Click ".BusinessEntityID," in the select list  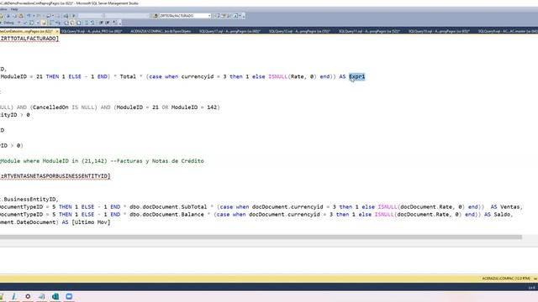coord(29,200)
